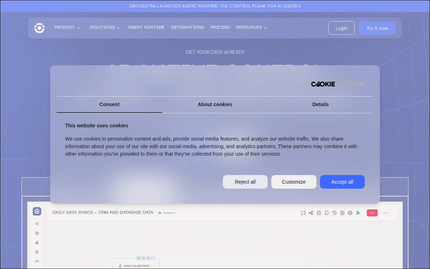Expand the Product menu chevron

pos(78,28)
